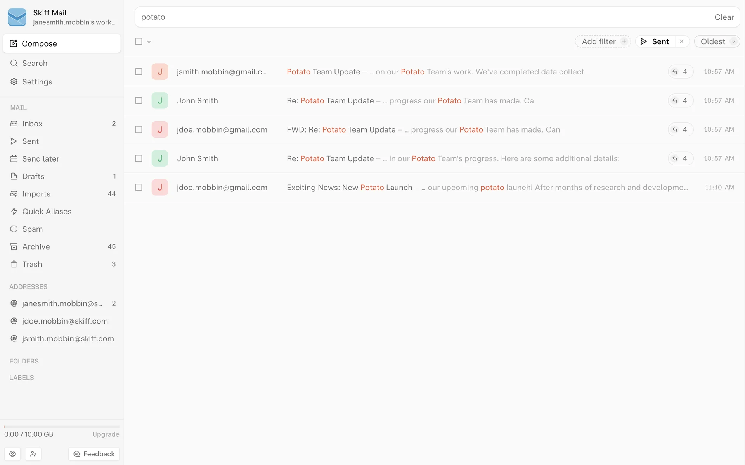Remove the Sent filter with X

tap(682, 41)
